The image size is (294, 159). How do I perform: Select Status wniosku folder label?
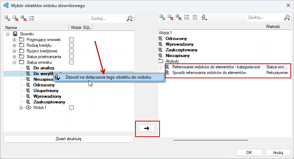[39, 62]
